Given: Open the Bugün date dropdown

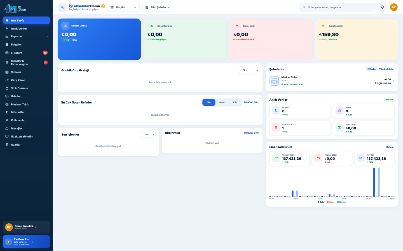Looking at the screenshot, I should [x=124, y=7].
